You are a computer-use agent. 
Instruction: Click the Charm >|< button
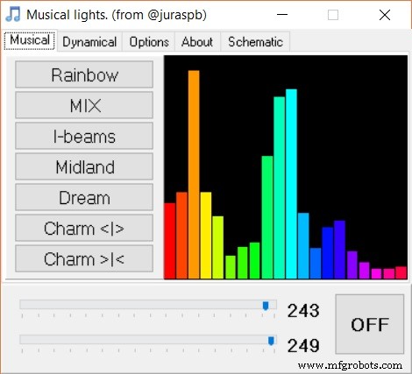(84, 258)
